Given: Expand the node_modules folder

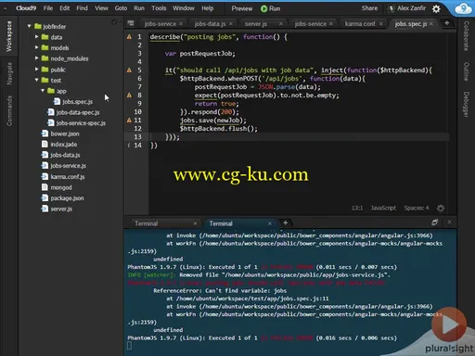Looking at the screenshot, I should coord(36,58).
